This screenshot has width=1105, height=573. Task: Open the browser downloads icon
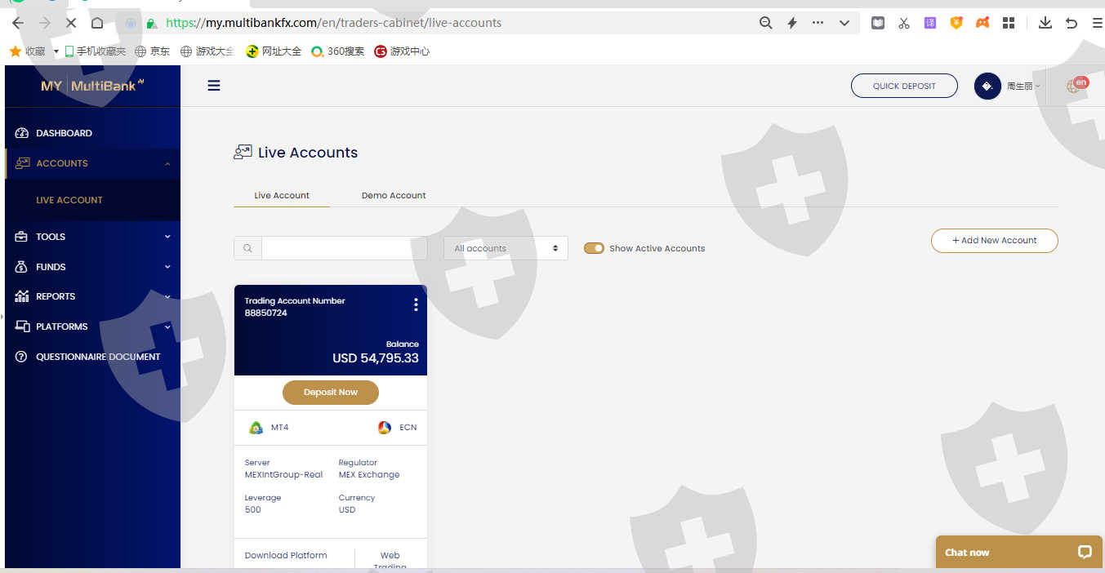coord(1045,23)
